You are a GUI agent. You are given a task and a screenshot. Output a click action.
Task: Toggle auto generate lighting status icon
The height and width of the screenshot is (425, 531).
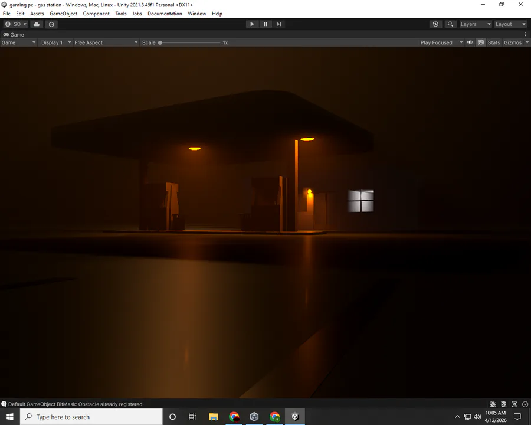coord(514,404)
